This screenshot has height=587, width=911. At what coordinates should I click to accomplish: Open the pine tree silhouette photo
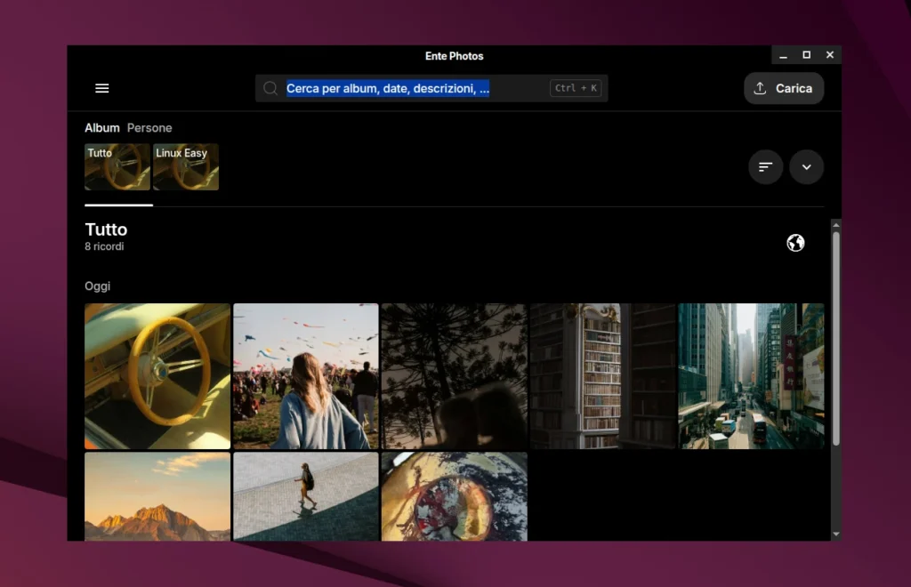[x=455, y=376]
